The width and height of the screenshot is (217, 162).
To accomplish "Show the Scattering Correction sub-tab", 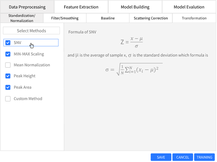I will coord(151,18).
